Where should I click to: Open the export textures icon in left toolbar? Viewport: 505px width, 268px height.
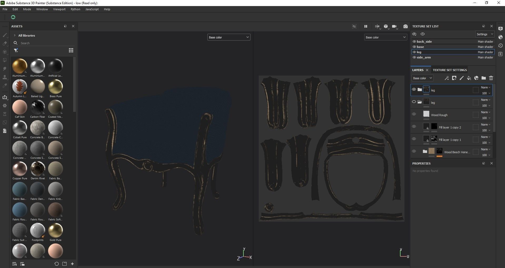pyautogui.click(x=5, y=97)
